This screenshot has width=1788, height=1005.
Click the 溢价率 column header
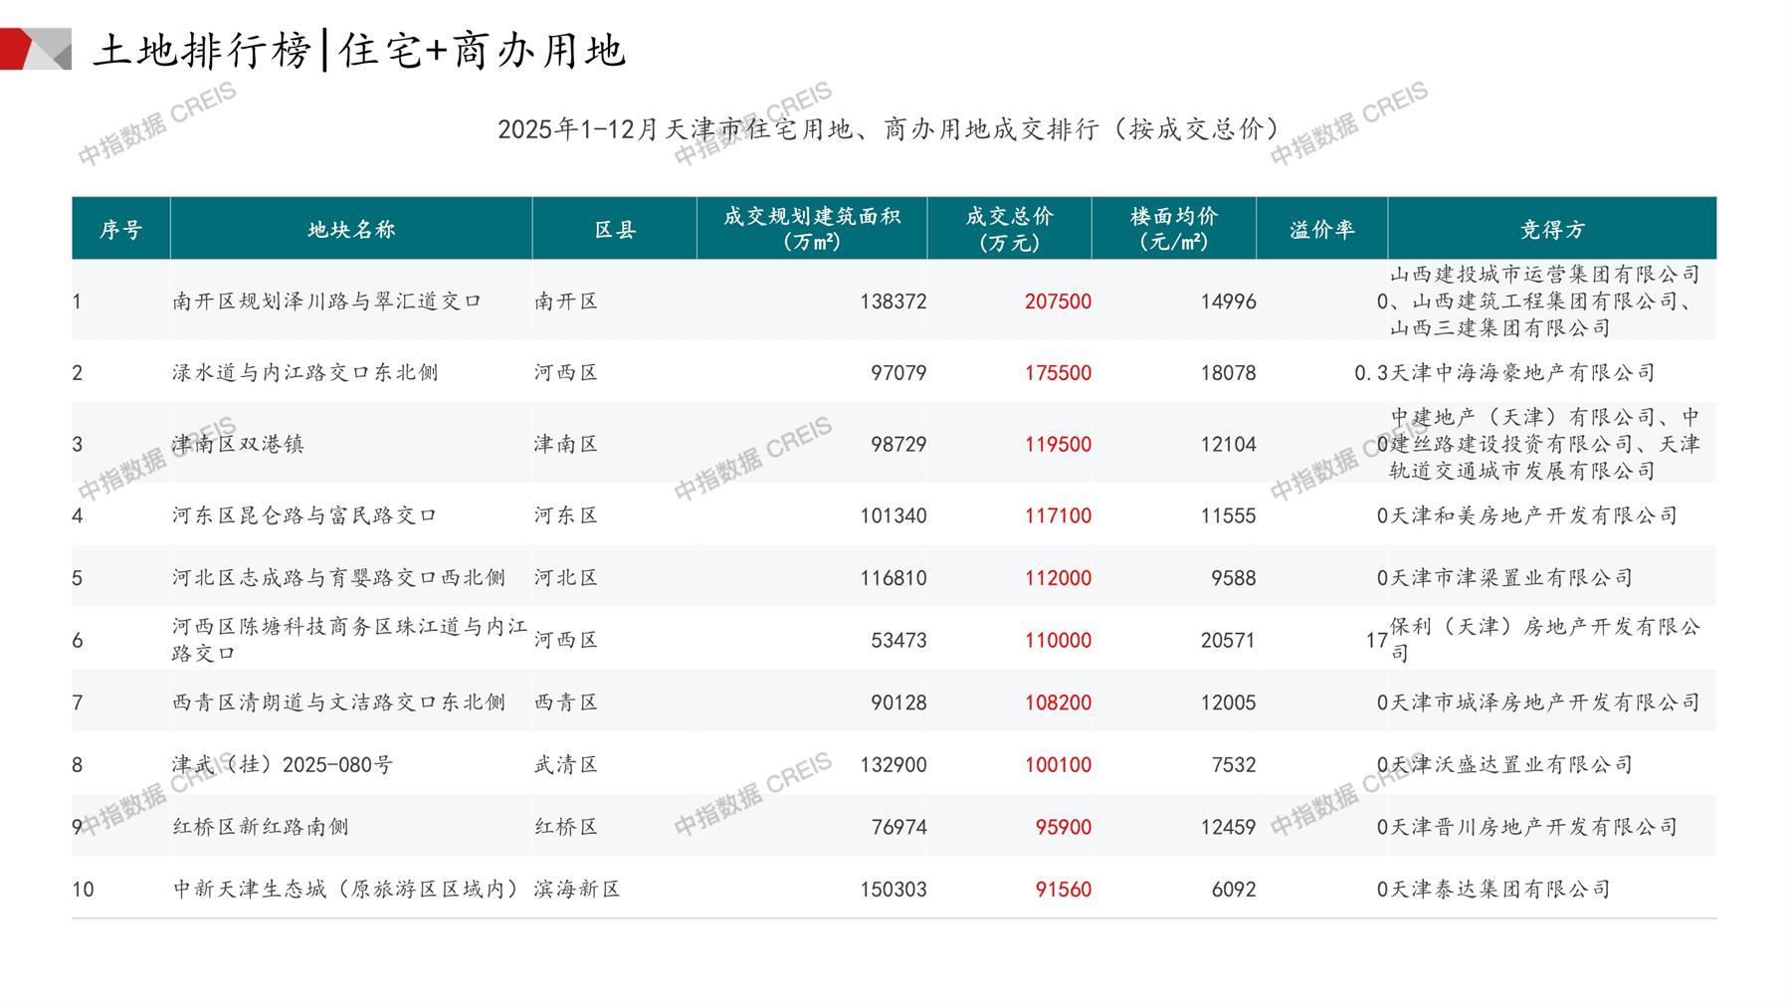pyautogui.click(x=1321, y=230)
